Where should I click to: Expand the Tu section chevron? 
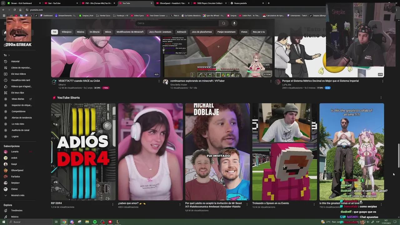[9, 55]
